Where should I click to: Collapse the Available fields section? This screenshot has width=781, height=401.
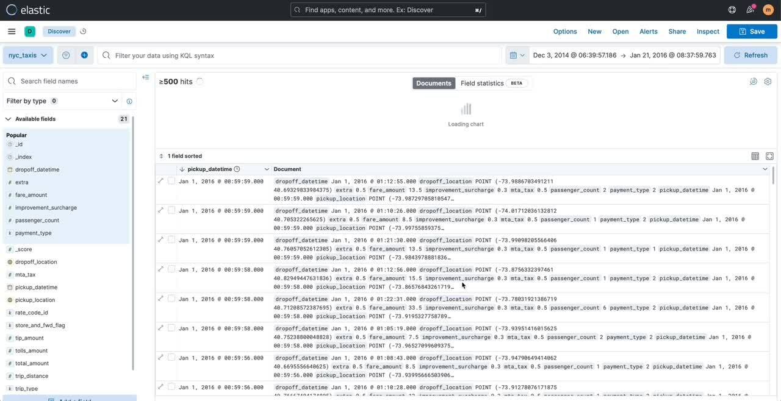(9, 119)
